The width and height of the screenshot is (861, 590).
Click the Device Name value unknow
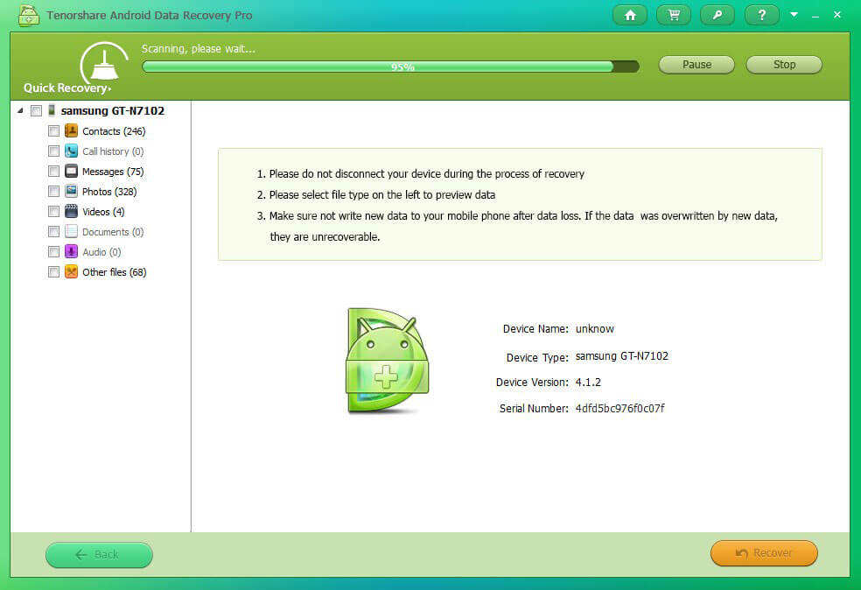(594, 329)
